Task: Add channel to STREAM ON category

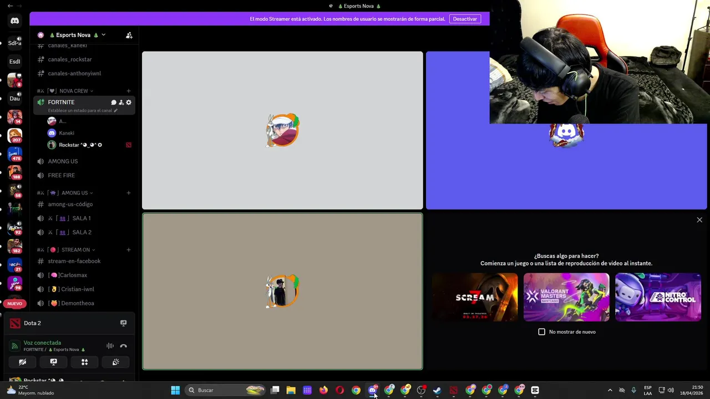Action: [x=129, y=250]
